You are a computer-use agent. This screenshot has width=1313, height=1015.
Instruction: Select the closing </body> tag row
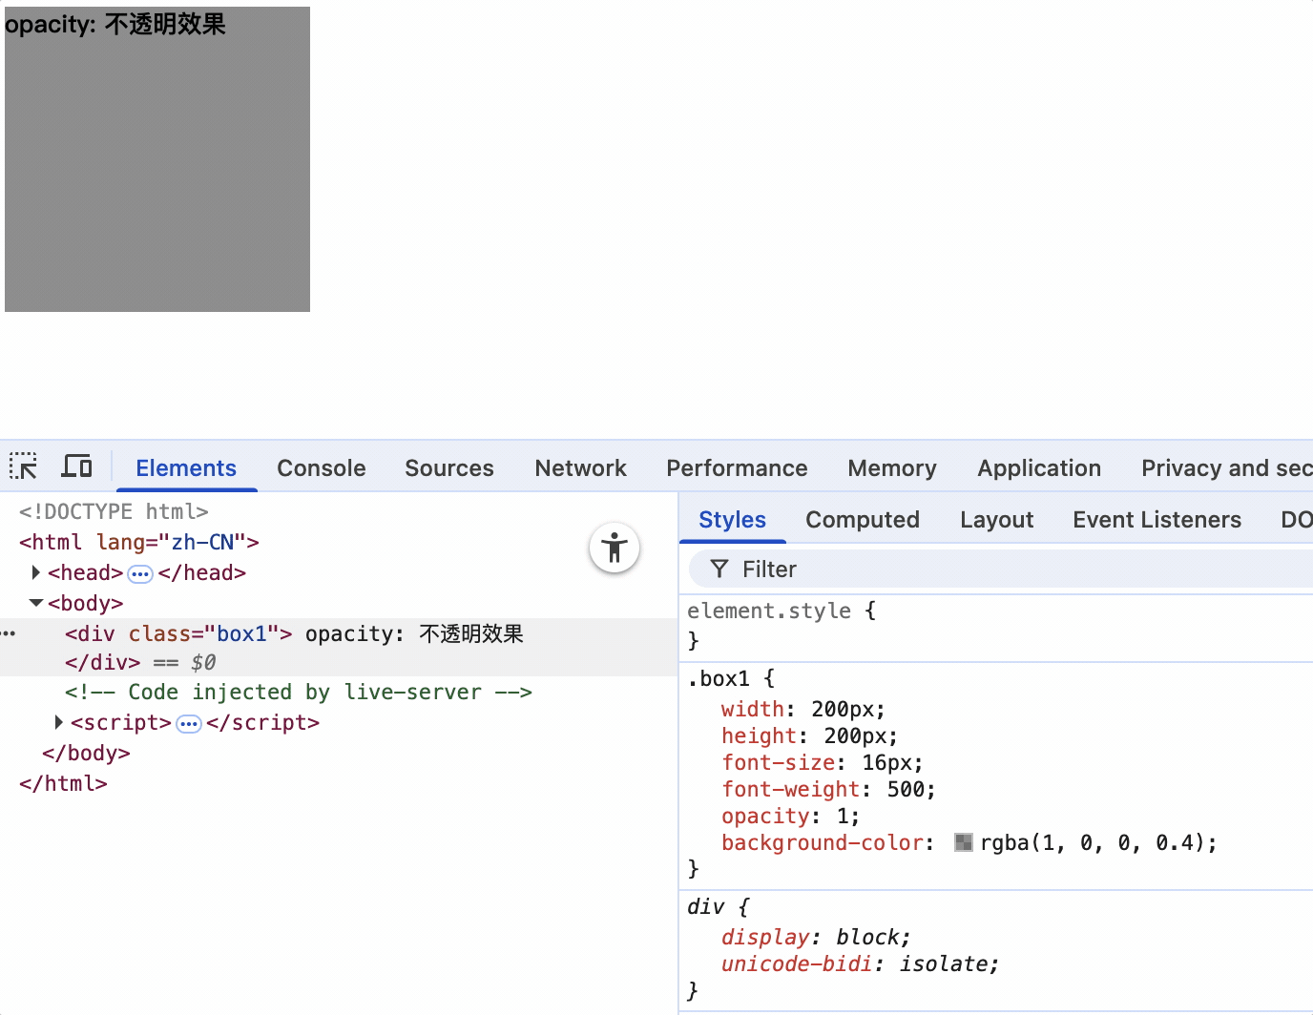(86, 754)
